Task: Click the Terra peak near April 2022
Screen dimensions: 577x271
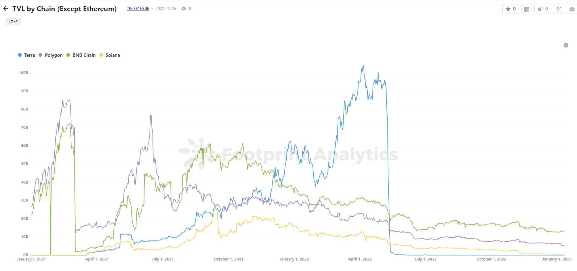Action: pos(363,66)
